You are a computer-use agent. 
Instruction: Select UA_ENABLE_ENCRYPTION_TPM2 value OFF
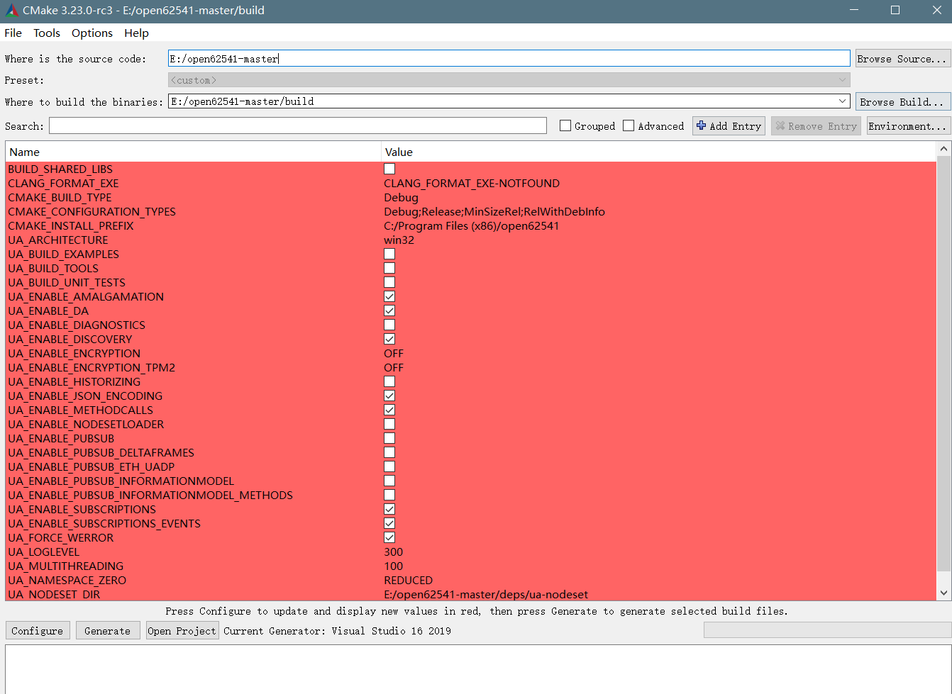coord(394,367)
